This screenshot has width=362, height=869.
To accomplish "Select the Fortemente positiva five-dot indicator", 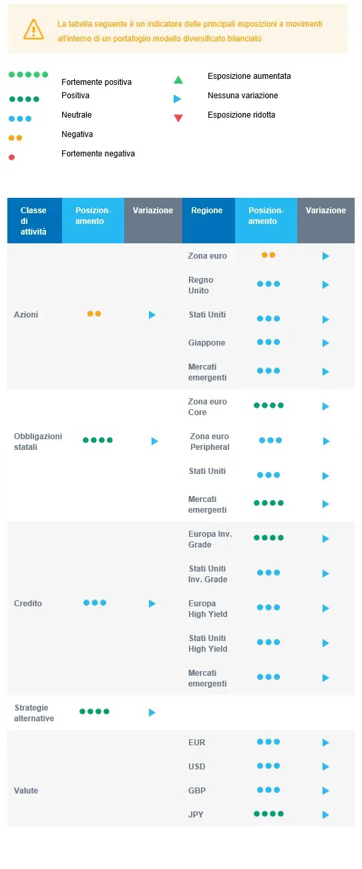I will point(28,75).
